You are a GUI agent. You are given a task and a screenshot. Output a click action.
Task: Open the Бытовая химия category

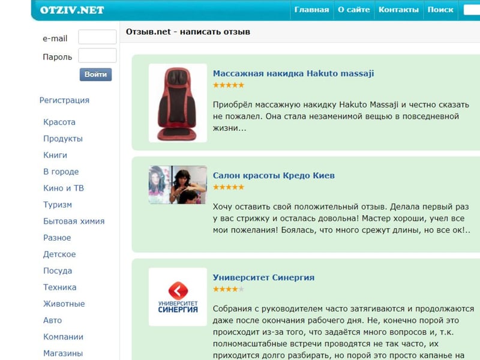[74, 221]
